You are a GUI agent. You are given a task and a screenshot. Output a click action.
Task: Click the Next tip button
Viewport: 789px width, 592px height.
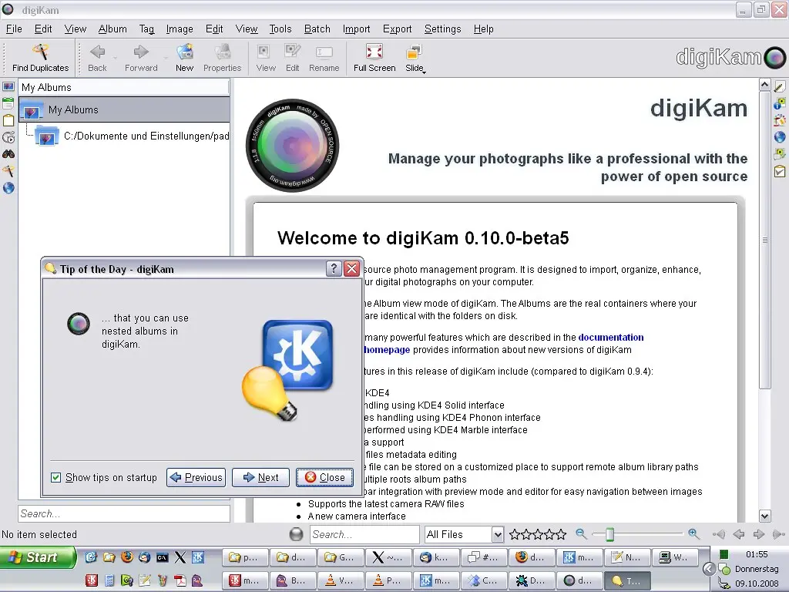tap(260, 477)
